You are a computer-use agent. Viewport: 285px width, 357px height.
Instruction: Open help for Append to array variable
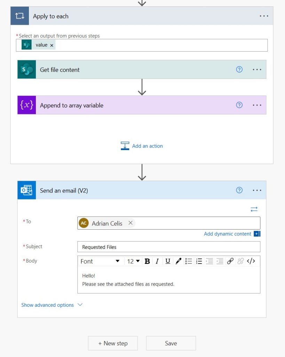click(x=239, y=105)
